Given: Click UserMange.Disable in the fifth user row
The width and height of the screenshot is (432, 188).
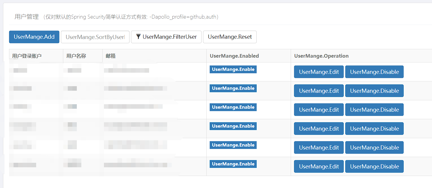Looking at the screenshot, I should pos(374,147).
